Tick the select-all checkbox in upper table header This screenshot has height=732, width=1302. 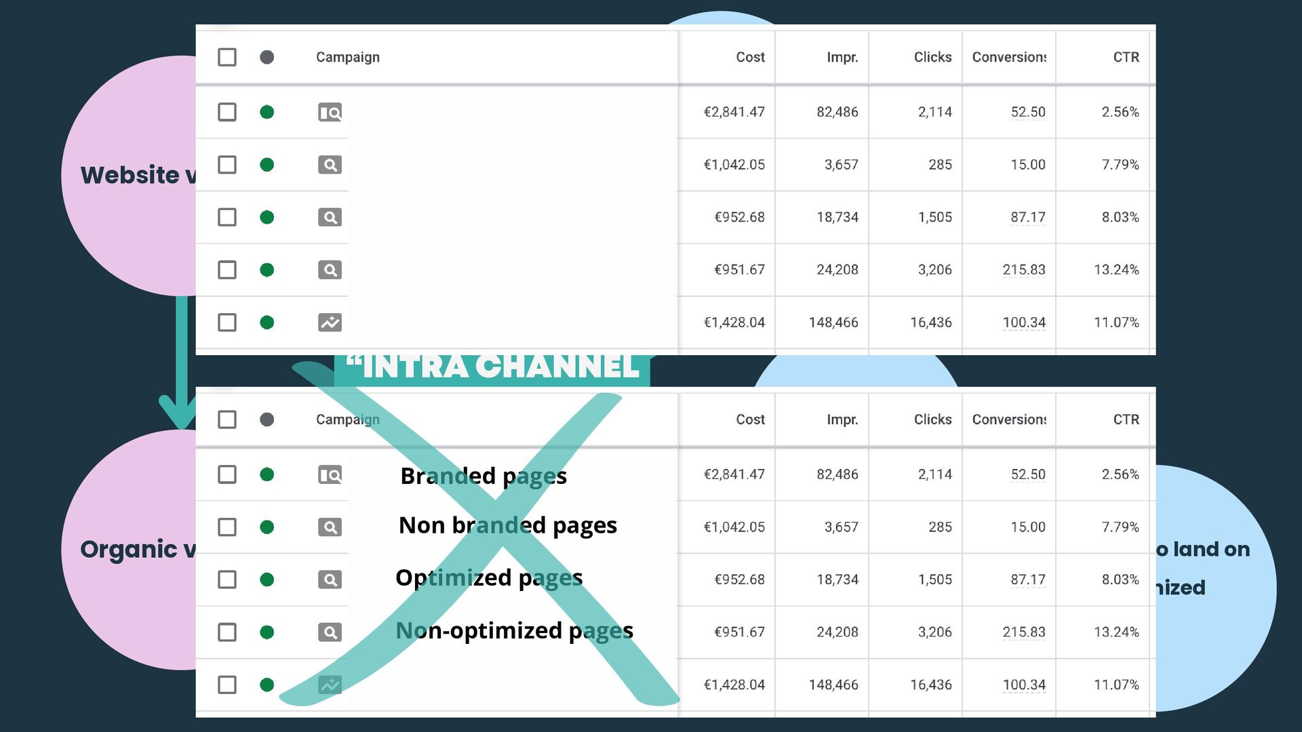[227, 58]
